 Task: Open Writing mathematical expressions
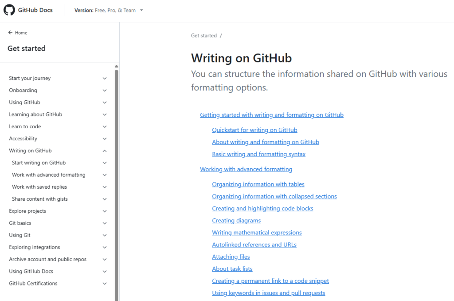[257, 232]
